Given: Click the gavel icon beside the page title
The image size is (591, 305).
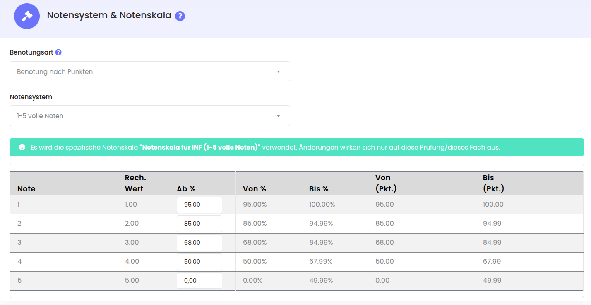Looking at the screenshot, I should point(27,16).
